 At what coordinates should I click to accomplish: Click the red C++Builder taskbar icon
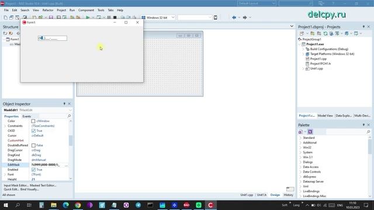click(210, 205)
